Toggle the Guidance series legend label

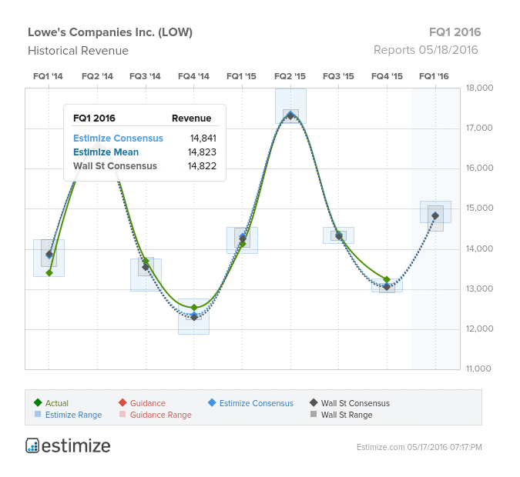(148, 403)
